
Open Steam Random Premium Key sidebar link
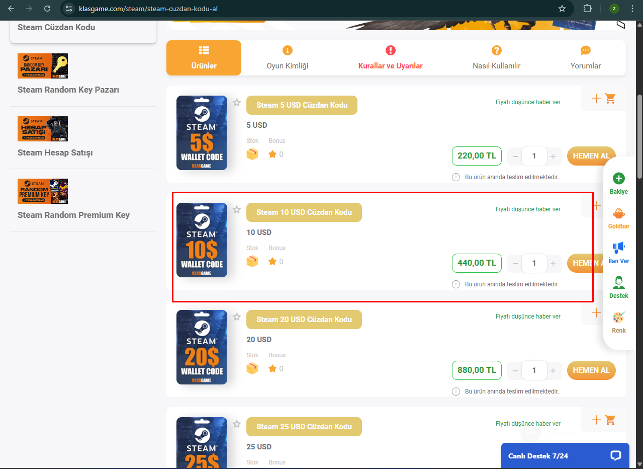tap(73, 215)
